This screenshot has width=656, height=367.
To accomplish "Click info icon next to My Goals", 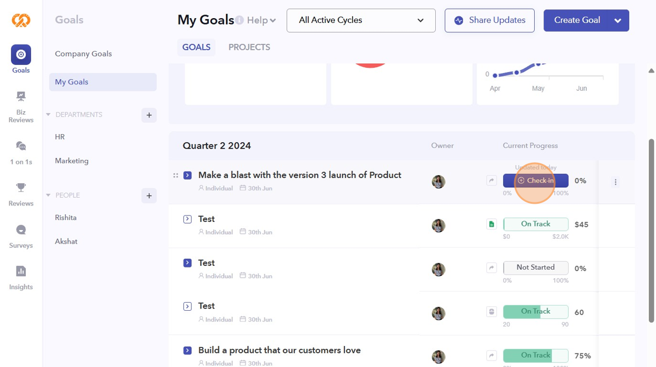I will 239,20.
